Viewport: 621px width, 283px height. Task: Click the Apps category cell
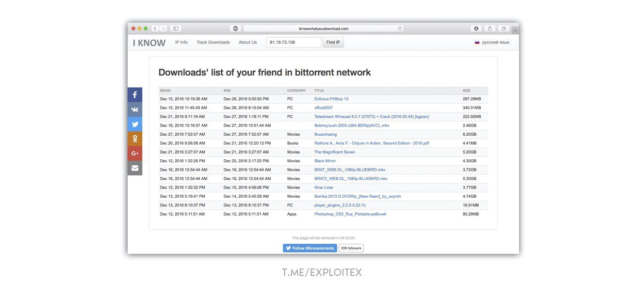click(x=292, y=214)
